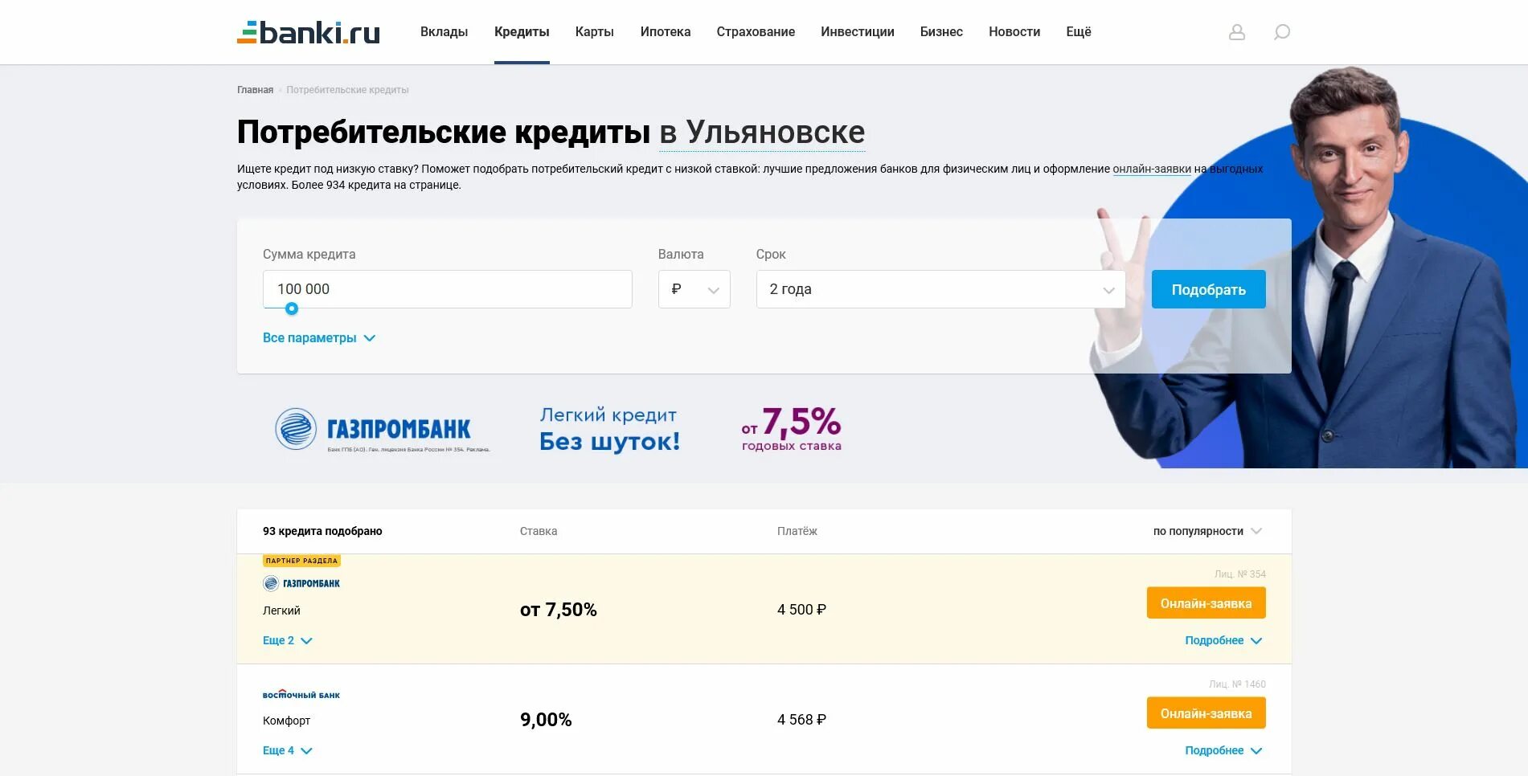Open the Gazprombank Легкий кредит banner
The height and width of the screenshot is (776, 1528).
pos(559,430)
